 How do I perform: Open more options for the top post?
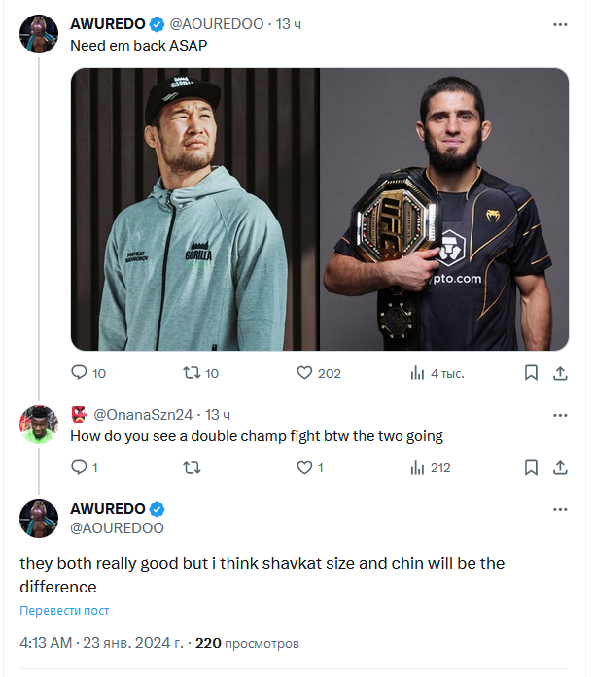pos(560,23)
